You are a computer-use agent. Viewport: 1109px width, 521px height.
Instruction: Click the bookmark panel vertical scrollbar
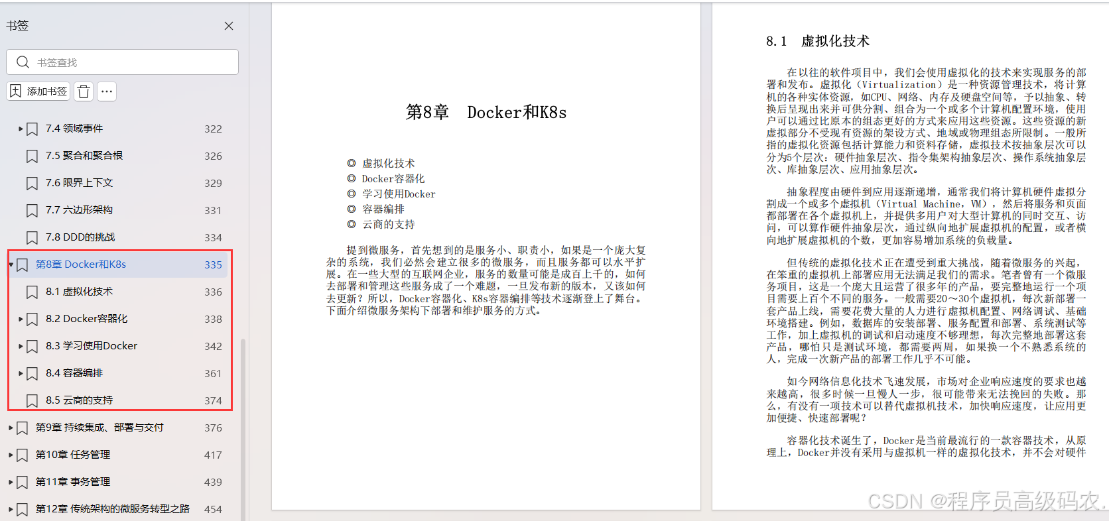pyautogui.click(x=243, y=430)
